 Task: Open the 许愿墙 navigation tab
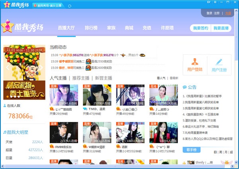tap(167, 28)
